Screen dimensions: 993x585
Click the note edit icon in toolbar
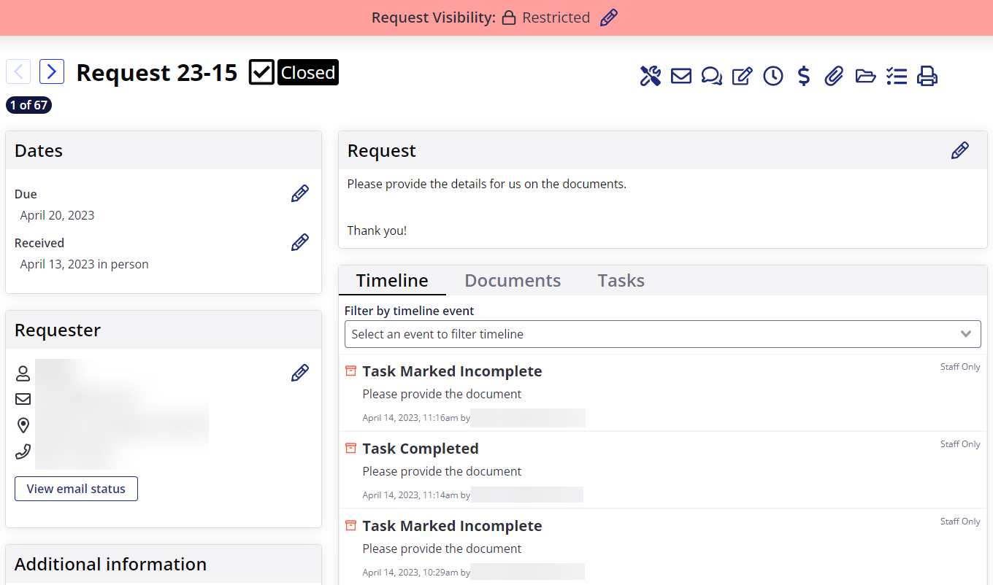pyautogui.click(x=743, y=76)
